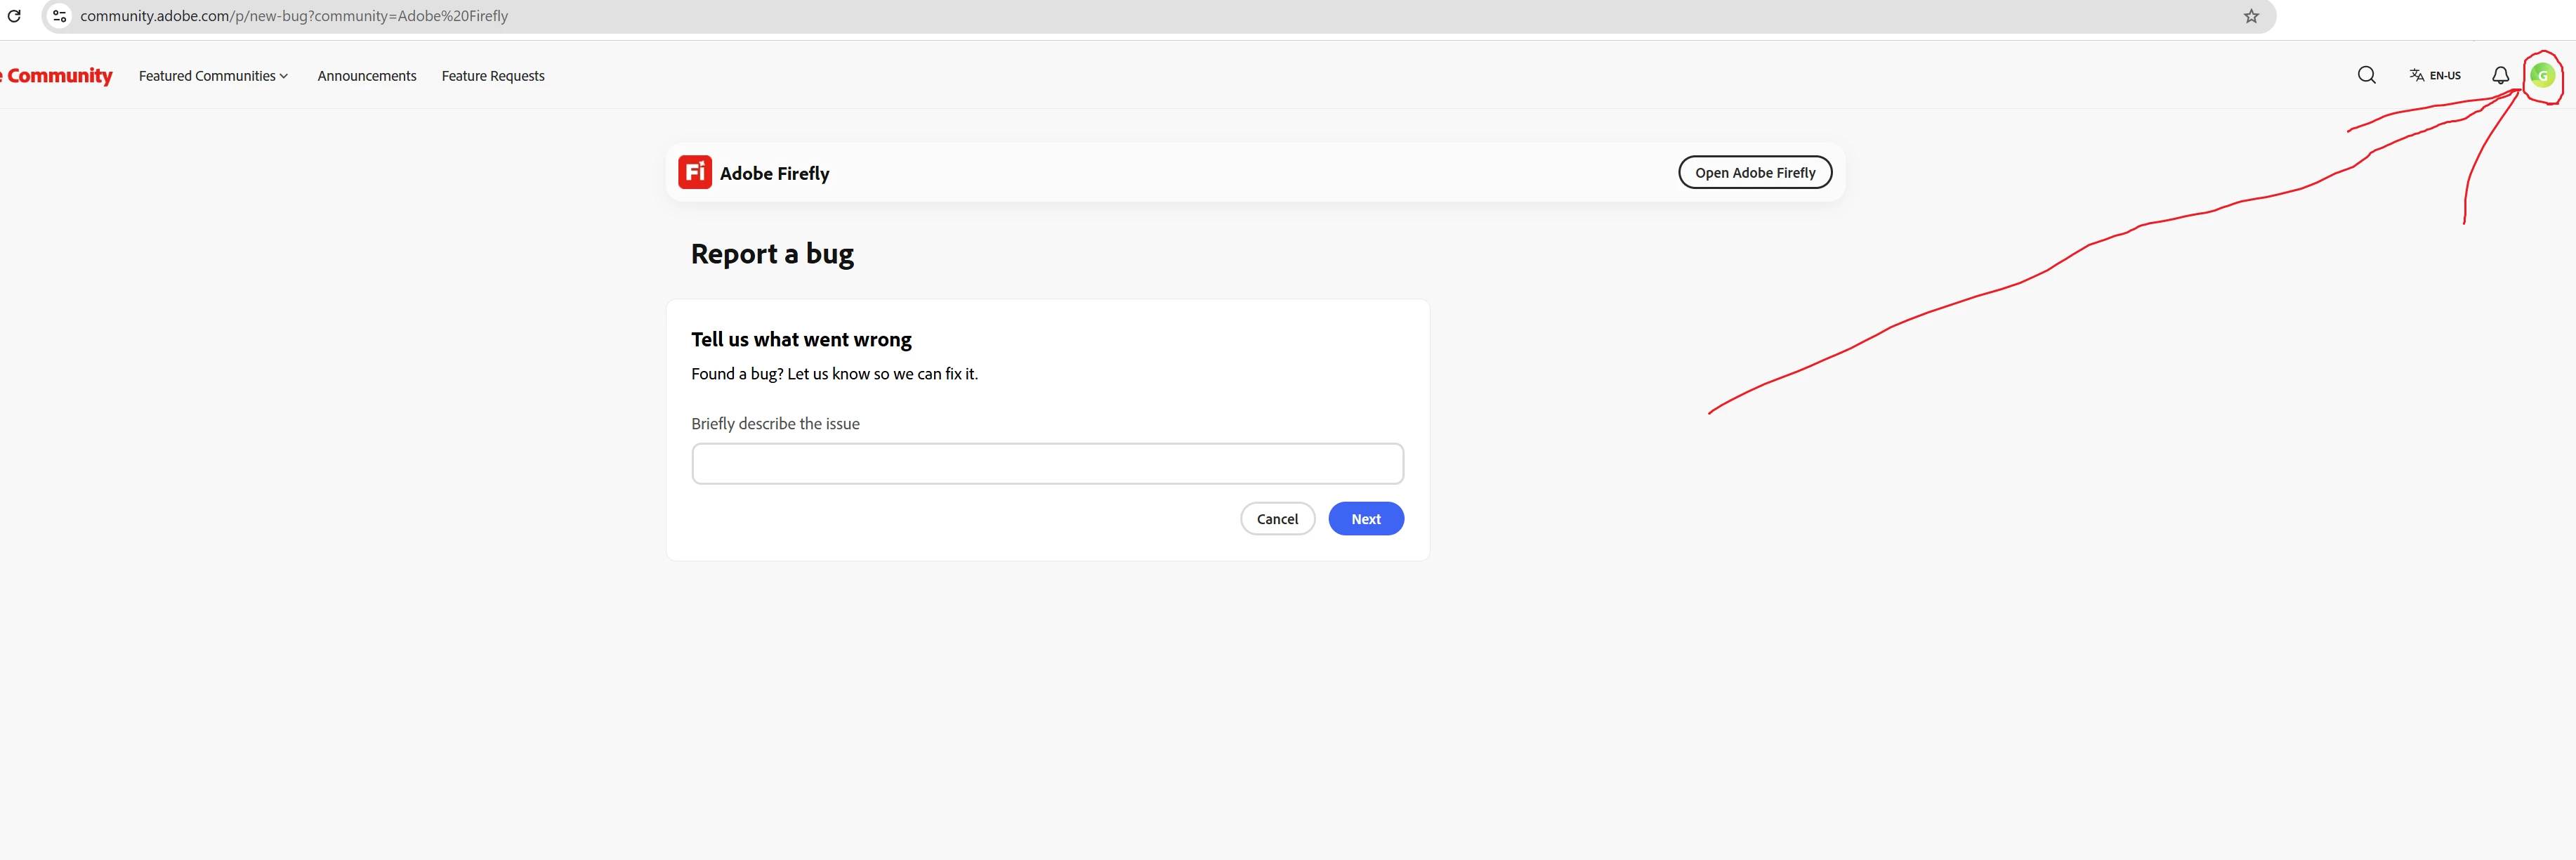
Task: Focus the Briefly describe the issue field
Action: pyautogui.click(x=1047, y=464)
